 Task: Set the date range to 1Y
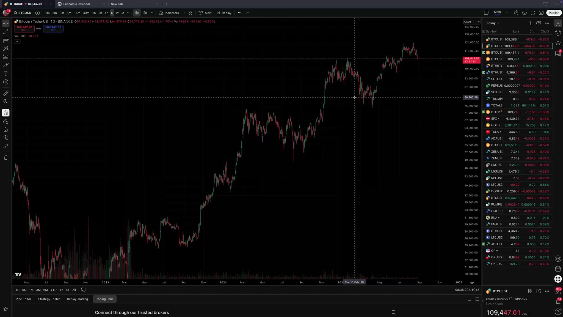pos(61,290)
